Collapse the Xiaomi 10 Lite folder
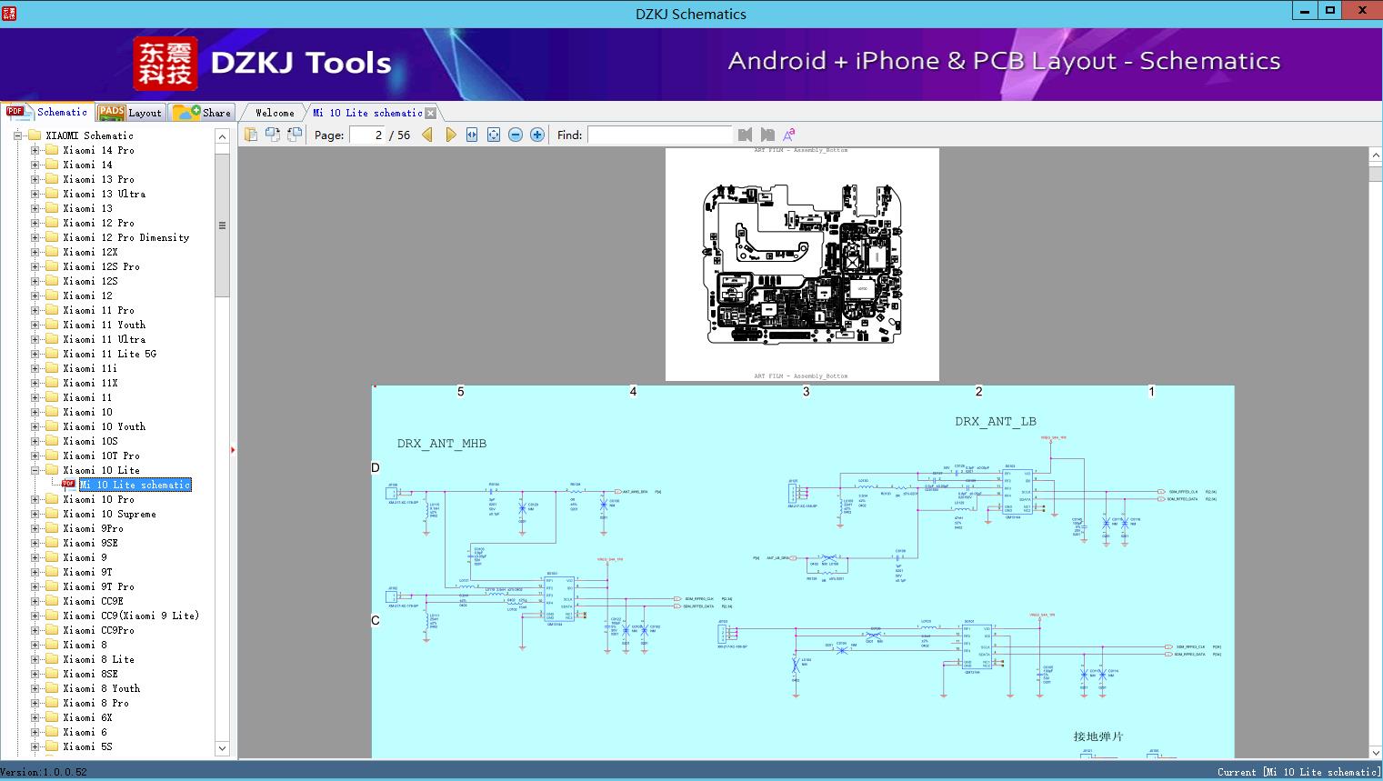This screenshot has height=781, width=1383. pyautogui.click(x=35, y=470)
